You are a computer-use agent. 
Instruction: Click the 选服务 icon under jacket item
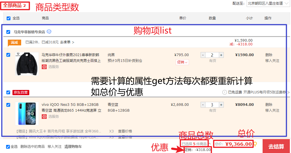pos(44,67)
